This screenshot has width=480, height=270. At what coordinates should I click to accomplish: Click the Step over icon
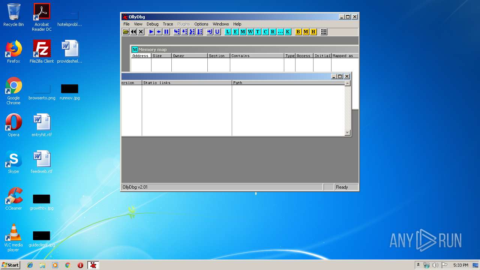(184, 32)
